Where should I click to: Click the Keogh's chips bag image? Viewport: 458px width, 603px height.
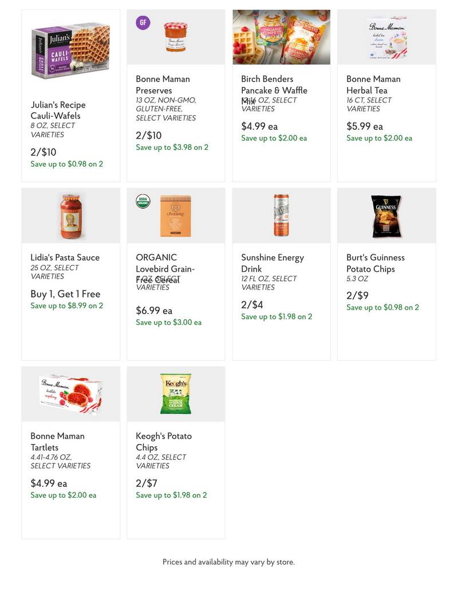pyautogui.click(x=176, y=394)
